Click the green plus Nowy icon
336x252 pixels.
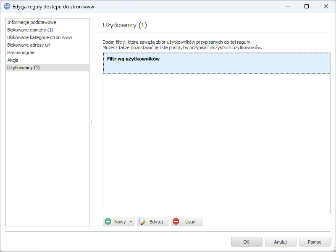tap(108, 222)
